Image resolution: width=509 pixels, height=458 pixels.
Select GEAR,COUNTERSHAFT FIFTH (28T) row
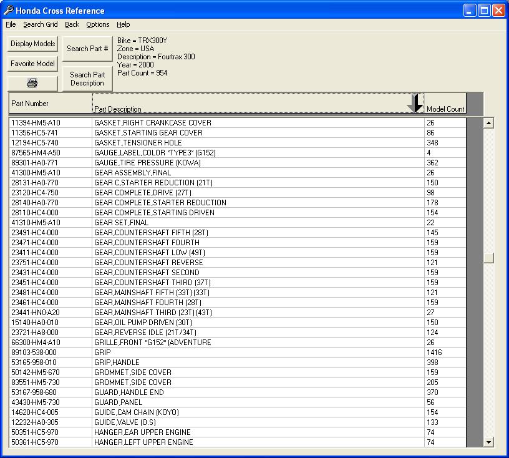coord(238,233)
